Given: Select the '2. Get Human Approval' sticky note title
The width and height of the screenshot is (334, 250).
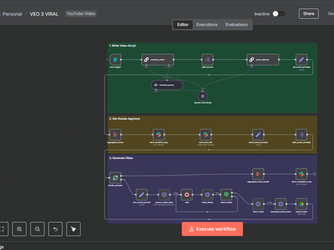Looking at the screenshot, I should coord(124,119).
